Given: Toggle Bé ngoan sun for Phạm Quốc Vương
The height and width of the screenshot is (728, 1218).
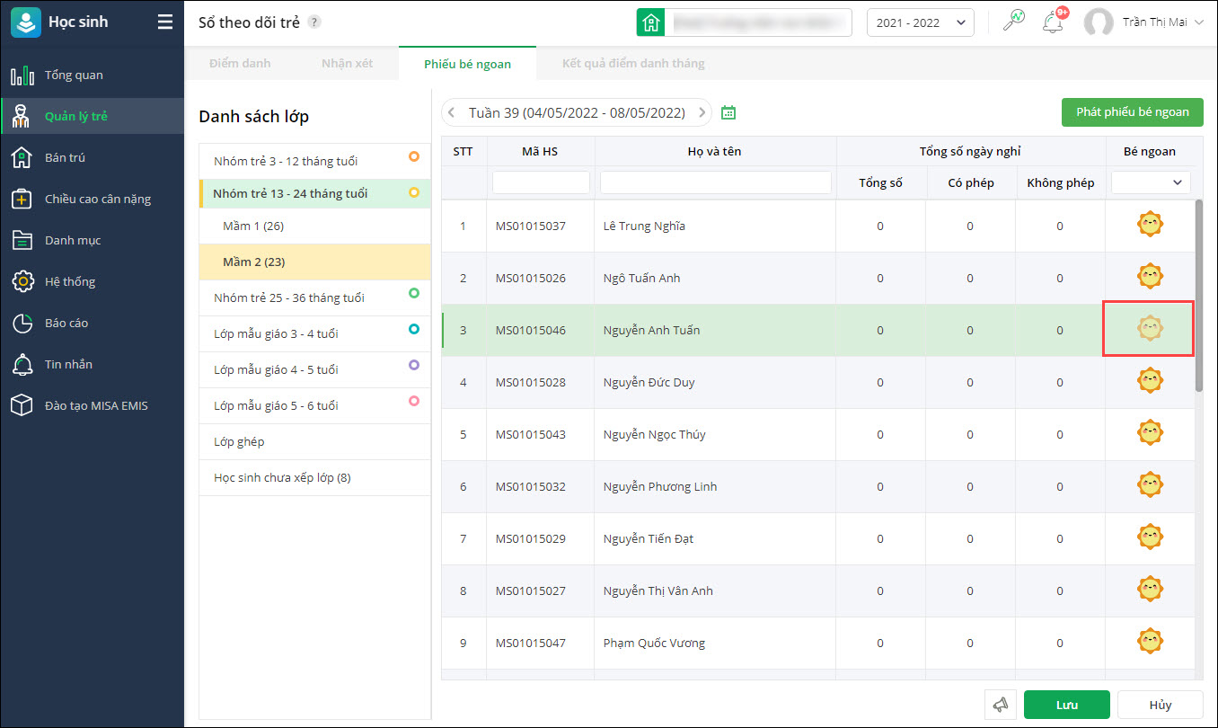Looking at the screenshot, I should tap(1150, 642).
